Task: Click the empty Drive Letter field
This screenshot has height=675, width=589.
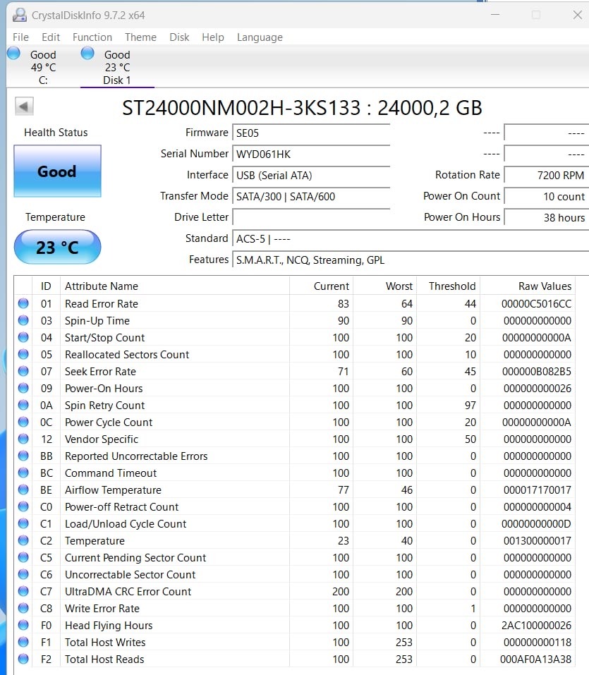Action: point(311,217)
